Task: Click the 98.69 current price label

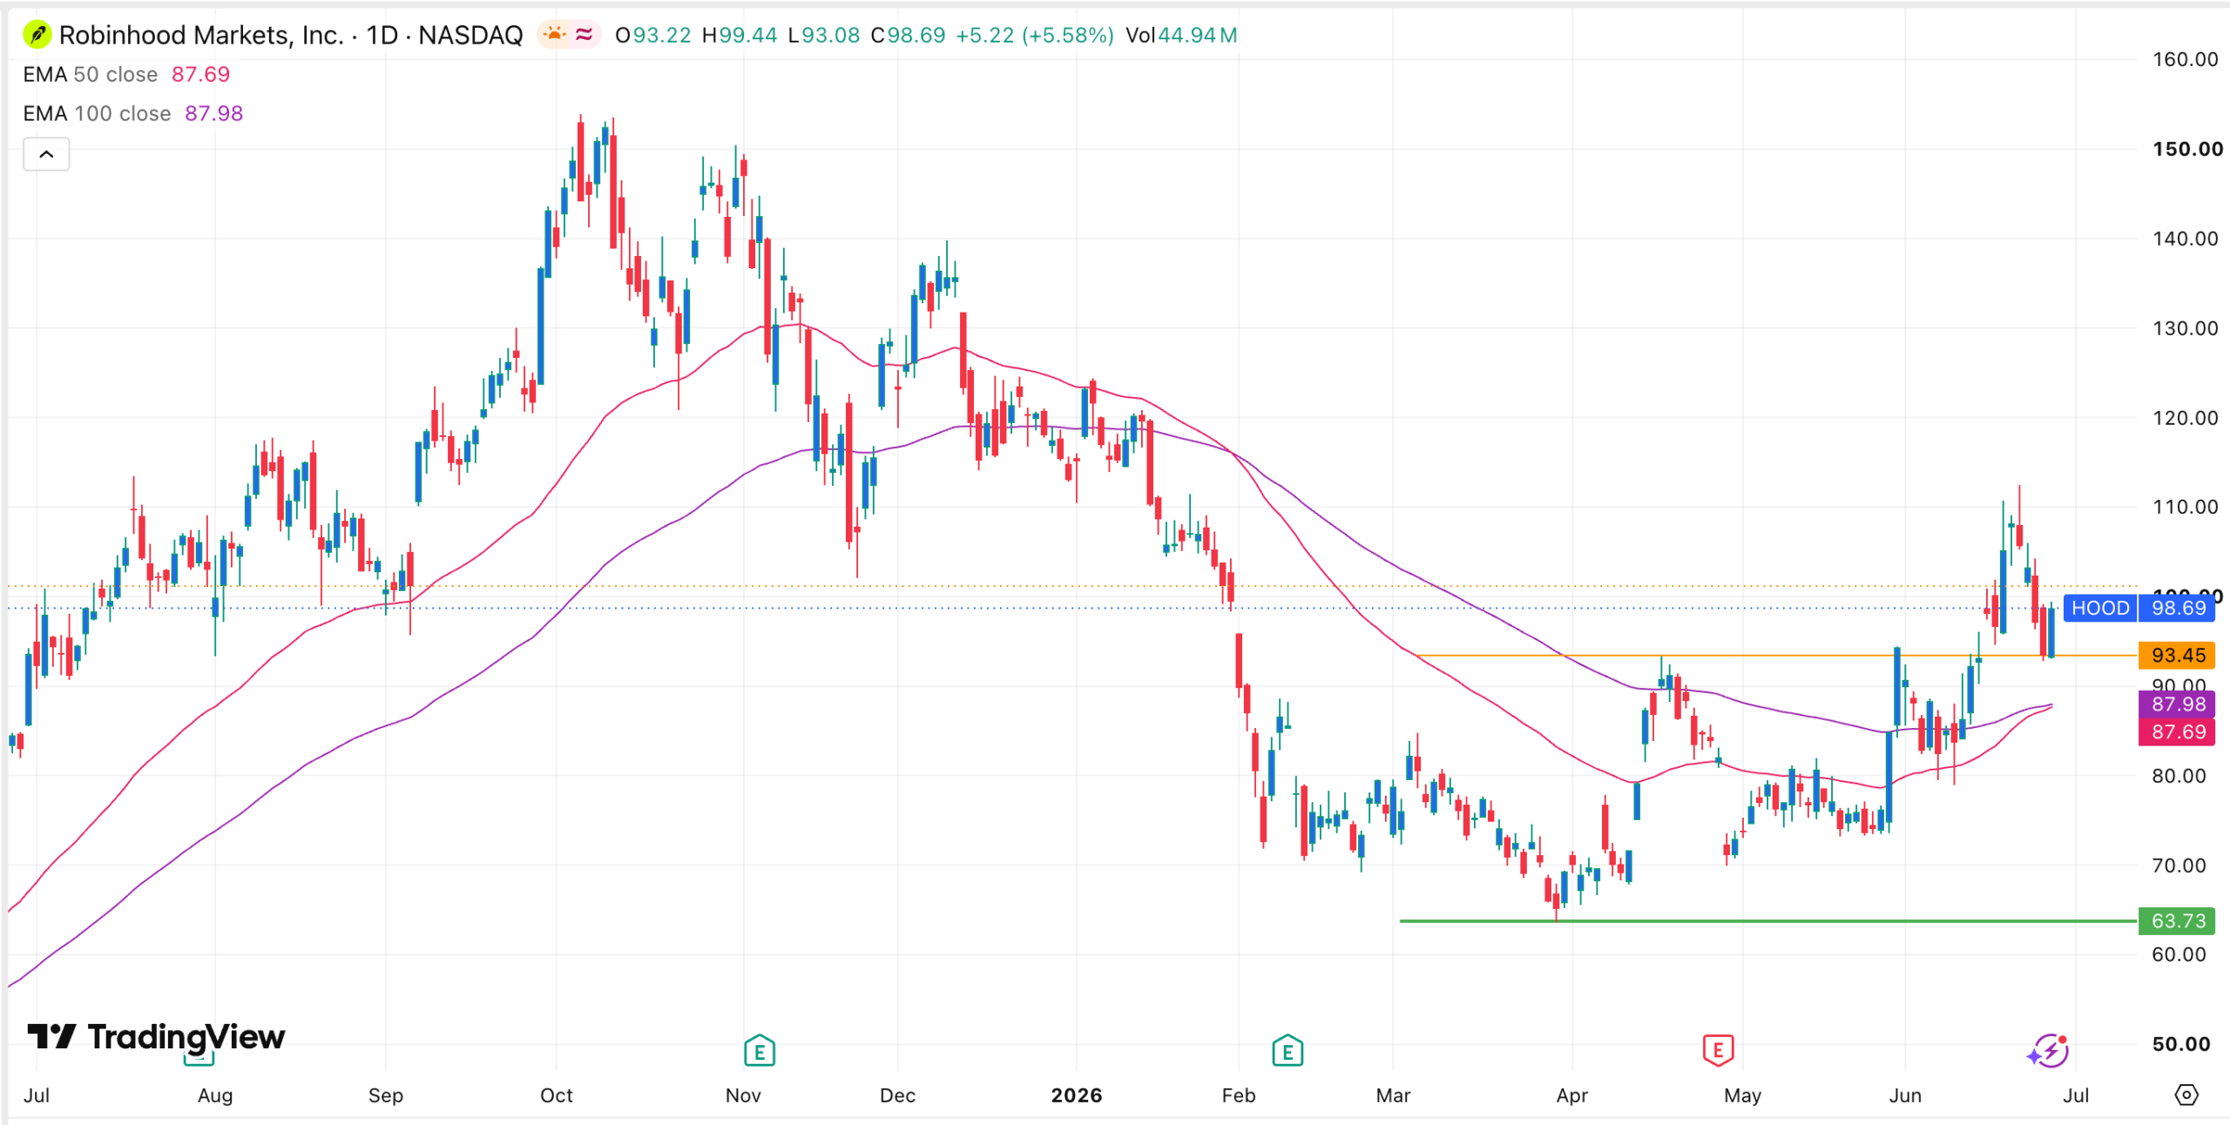Action: coord(2178,608)
